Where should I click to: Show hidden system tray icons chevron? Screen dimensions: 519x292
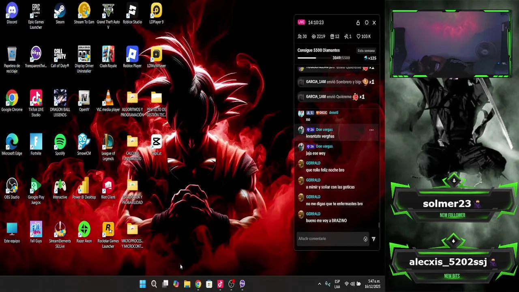(x=320, y=284)
